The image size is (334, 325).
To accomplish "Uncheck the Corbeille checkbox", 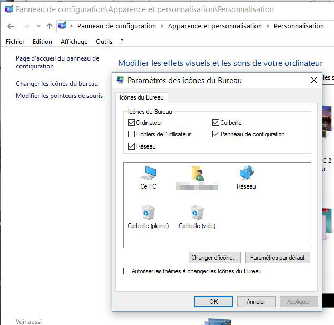I will (215, 122).
